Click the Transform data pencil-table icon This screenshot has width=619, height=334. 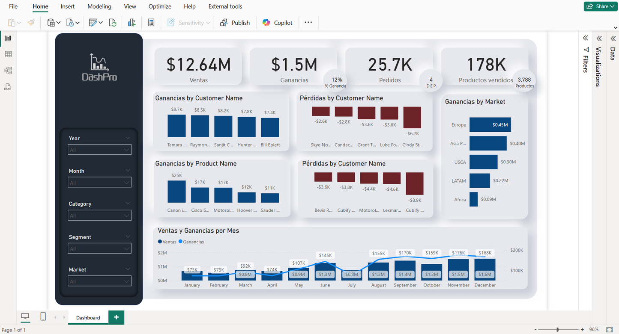[93, 23]
